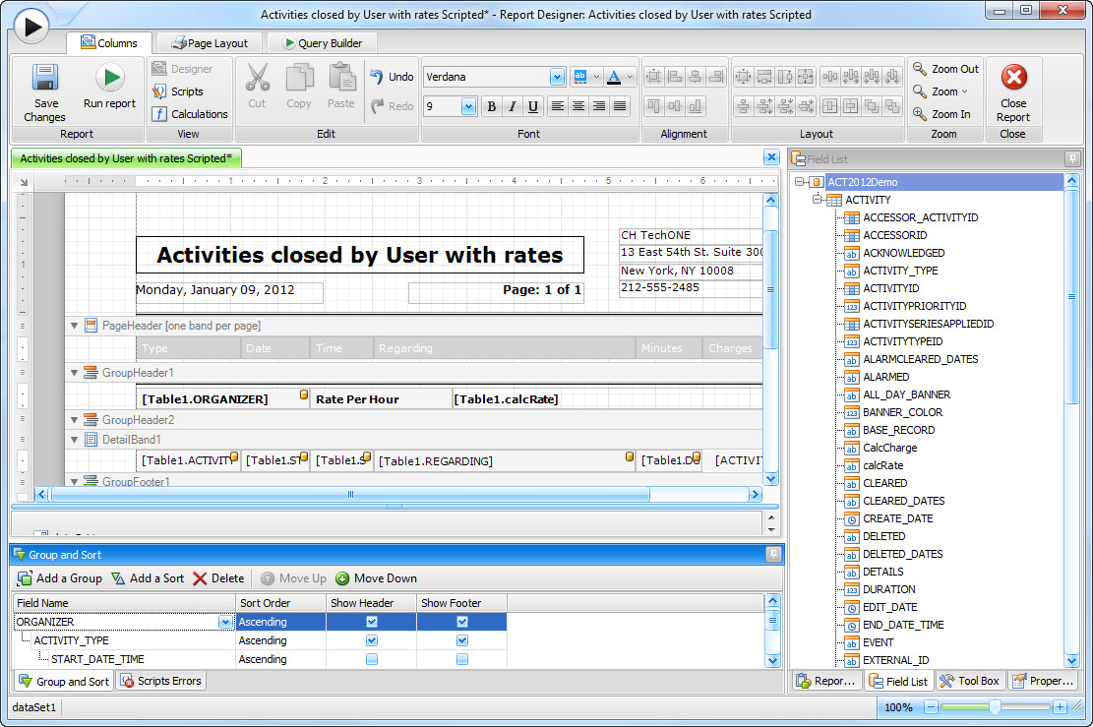Screen dimensions: 1093x727
Task: Collapse the DetailBand1 band
Action: [x=74, y=440]
